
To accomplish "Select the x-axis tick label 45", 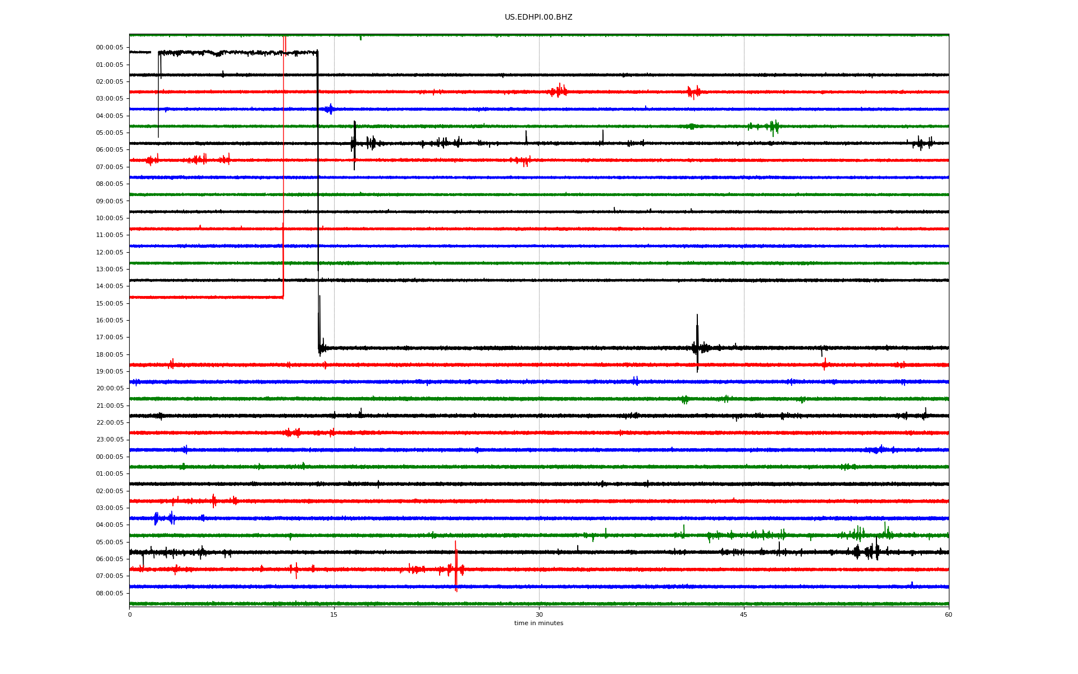I will pos(744,614).
